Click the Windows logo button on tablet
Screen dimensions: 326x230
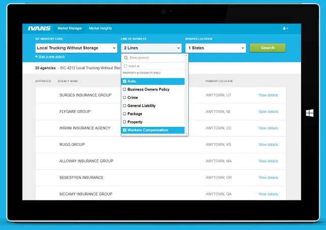[310, 113]
